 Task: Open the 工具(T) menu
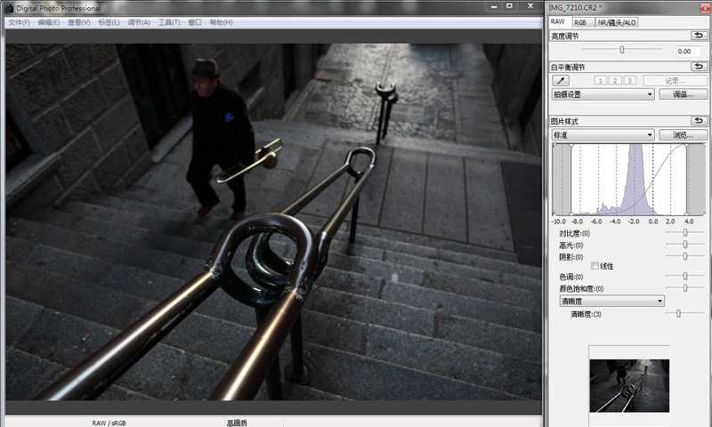point(169,22)
